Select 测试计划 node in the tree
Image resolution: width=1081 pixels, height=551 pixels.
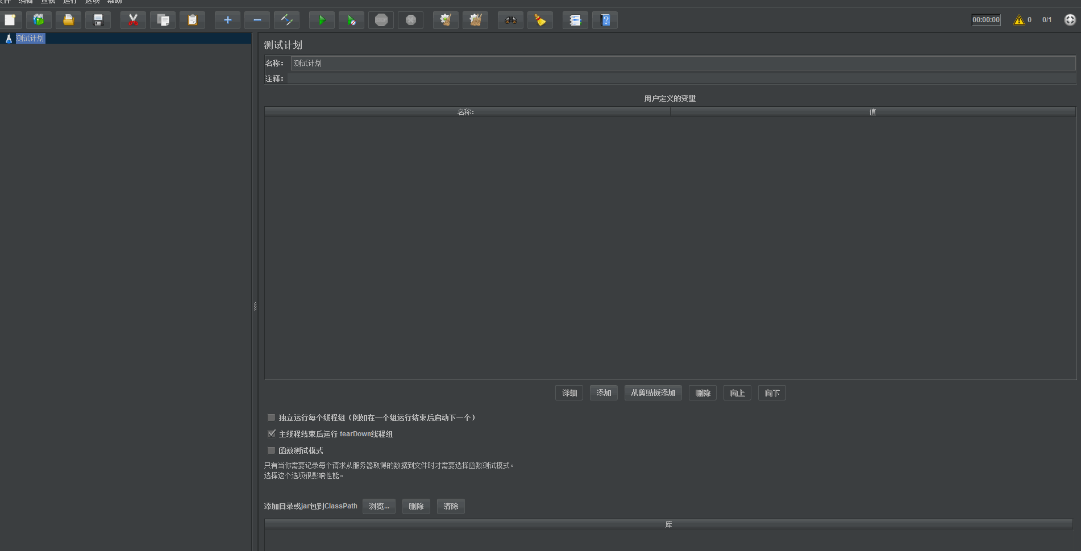30,39
